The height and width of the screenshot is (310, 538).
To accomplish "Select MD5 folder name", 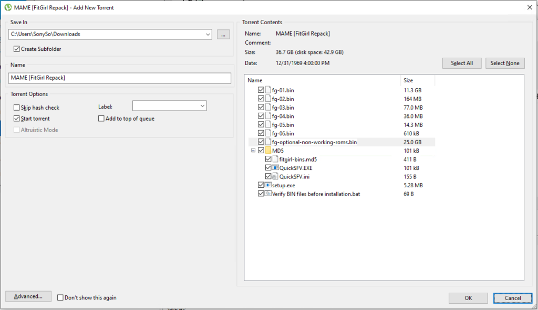I will [278, 151].
